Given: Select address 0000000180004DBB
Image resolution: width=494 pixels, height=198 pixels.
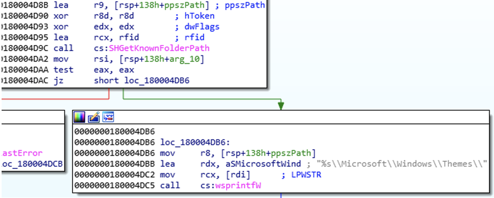Looking at the screenshot, I should point(115,163).
